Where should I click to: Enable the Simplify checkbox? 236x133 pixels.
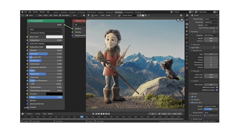point(192,100)
